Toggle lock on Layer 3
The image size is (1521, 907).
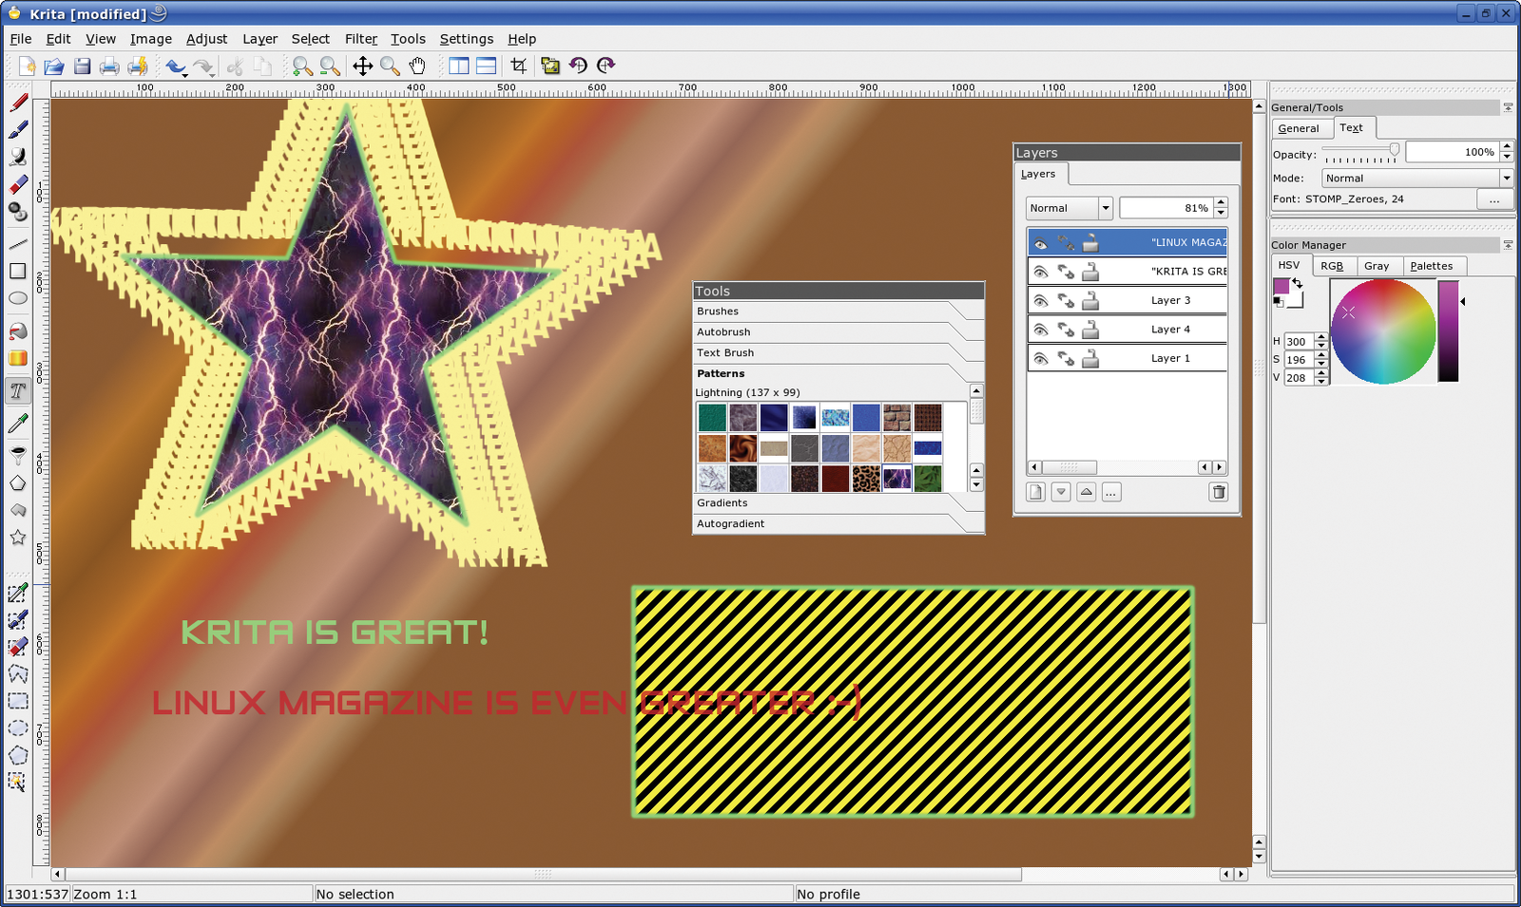click(x=1090, y=301)
